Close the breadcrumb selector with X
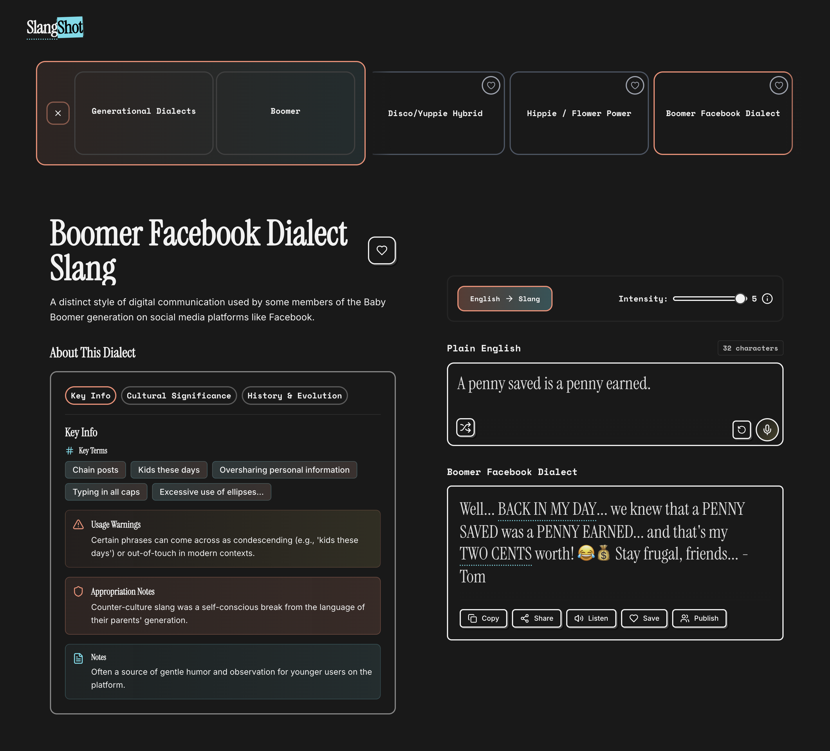This screenshot has height=751, width=830. click(58, 113)
